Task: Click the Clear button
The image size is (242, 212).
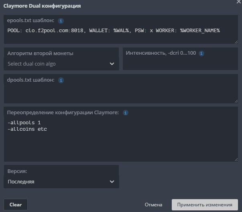Action: [16, 205]
